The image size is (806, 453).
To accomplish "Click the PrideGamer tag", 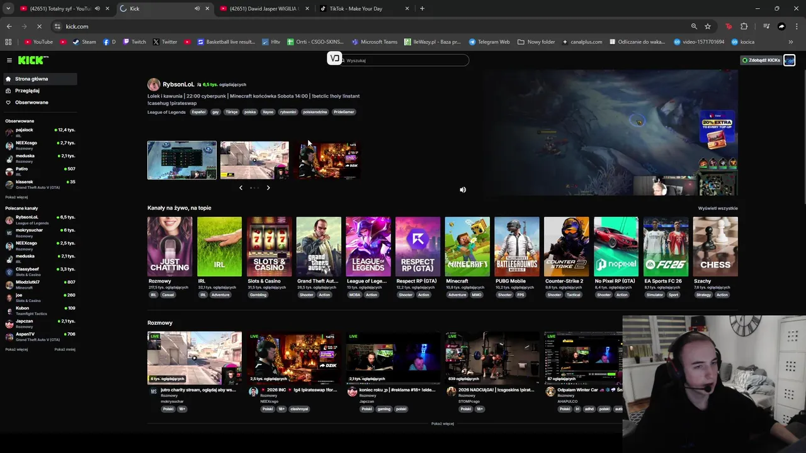I will (344, 112).
